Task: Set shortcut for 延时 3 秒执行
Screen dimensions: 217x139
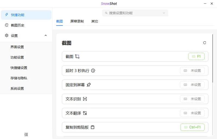Action: tap(192, 71)
